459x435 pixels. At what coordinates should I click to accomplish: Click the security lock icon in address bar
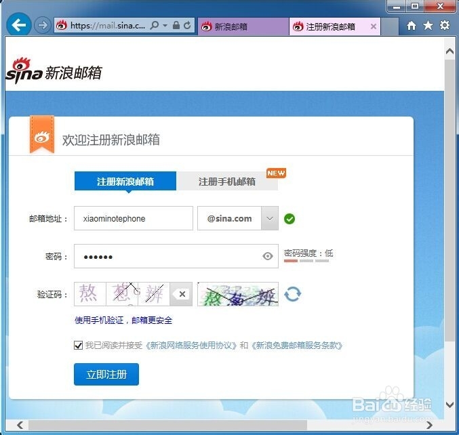tap(176, 26)
